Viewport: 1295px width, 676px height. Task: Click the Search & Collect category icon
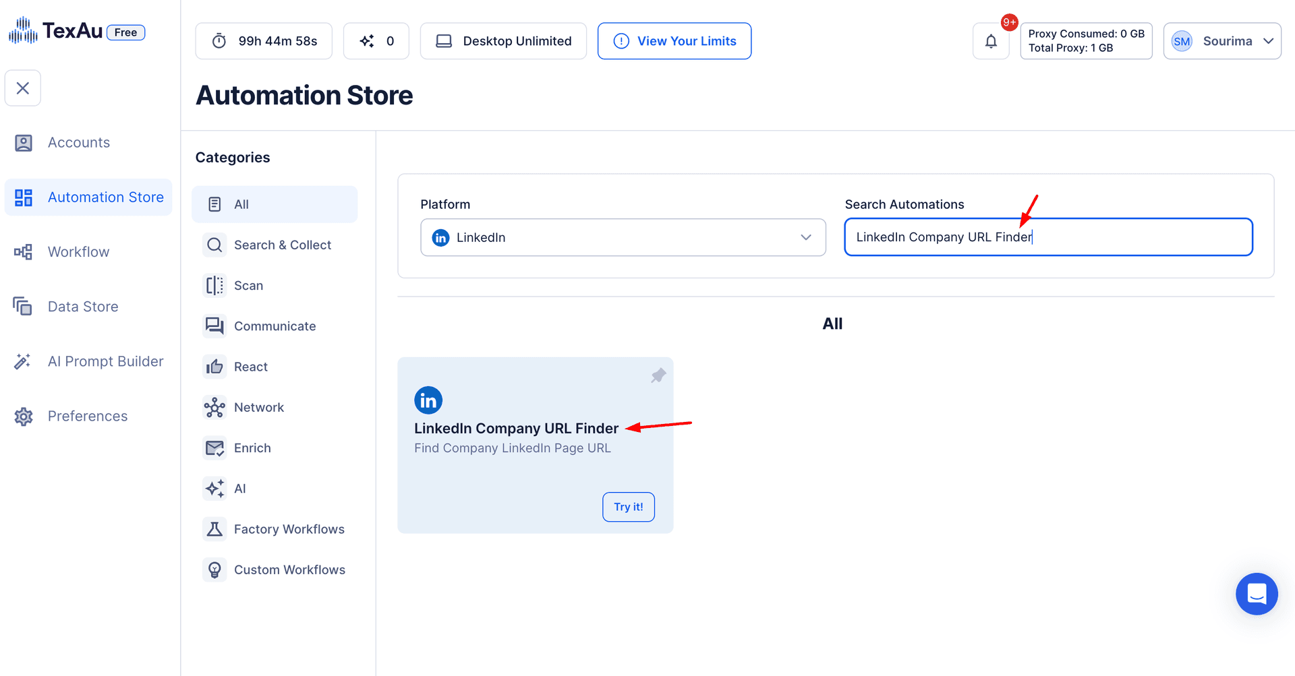coord(214,245)
